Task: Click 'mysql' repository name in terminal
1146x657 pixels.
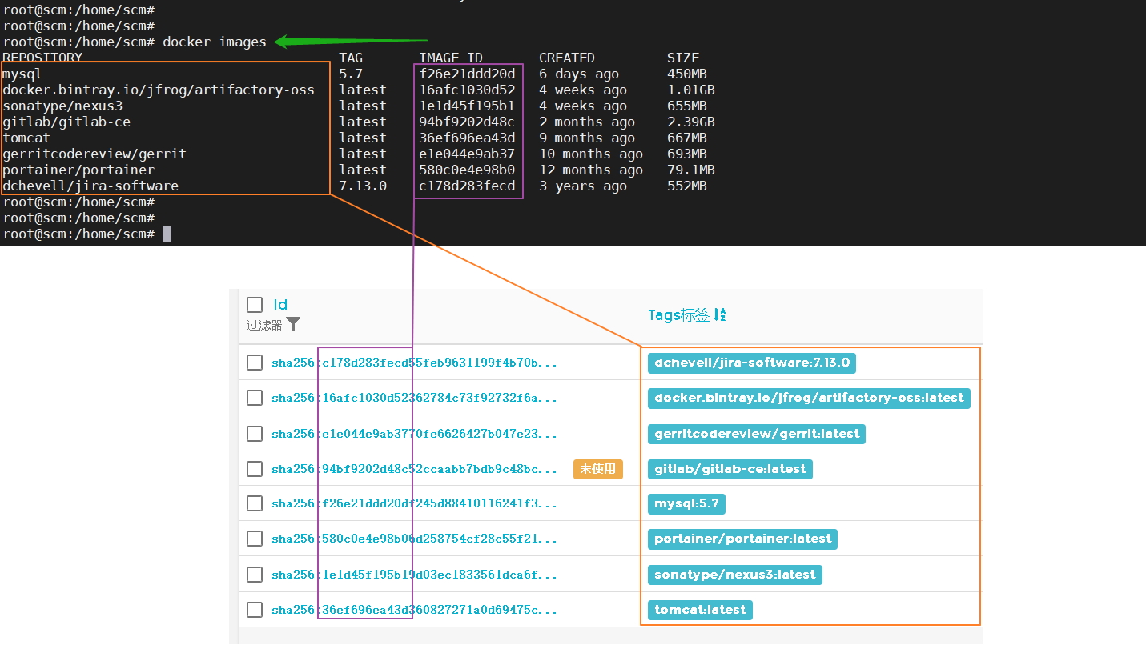Action: coord(22,74)
